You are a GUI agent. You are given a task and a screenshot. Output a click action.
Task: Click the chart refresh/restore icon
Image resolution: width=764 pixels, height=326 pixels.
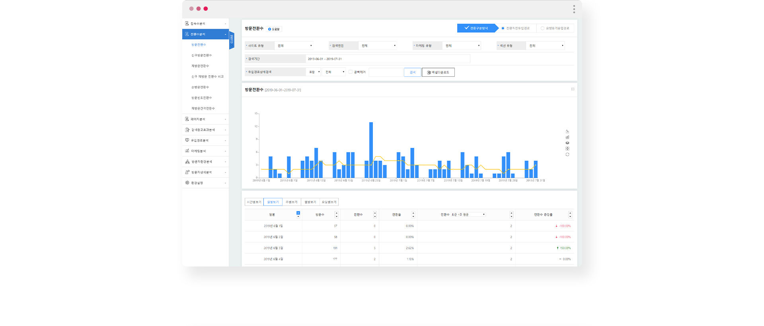pyautogui.click(x=567, y=155)
